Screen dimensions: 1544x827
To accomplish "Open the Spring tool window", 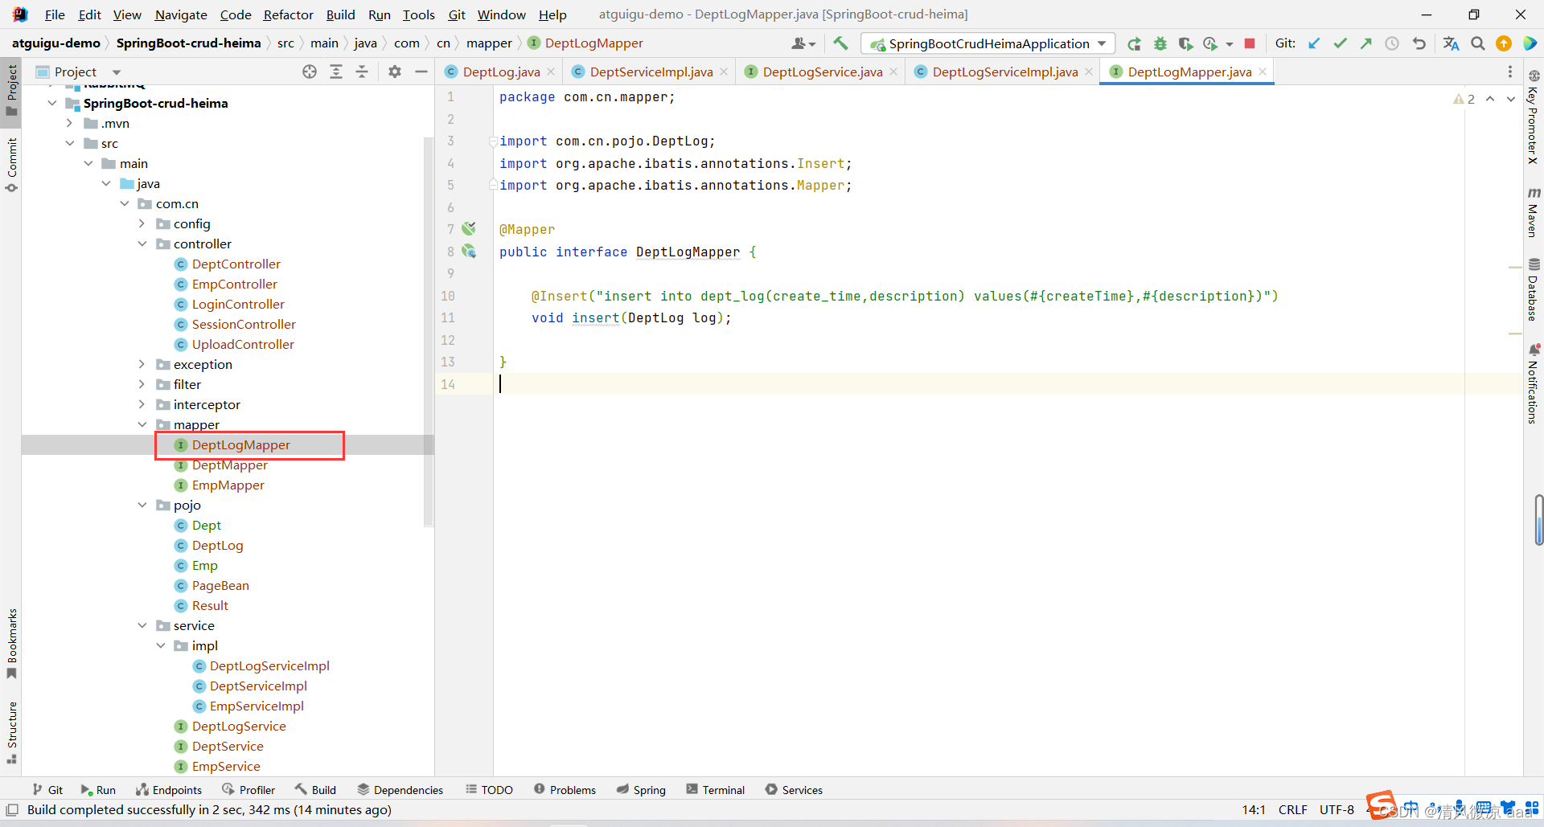I will click(641, 790).
